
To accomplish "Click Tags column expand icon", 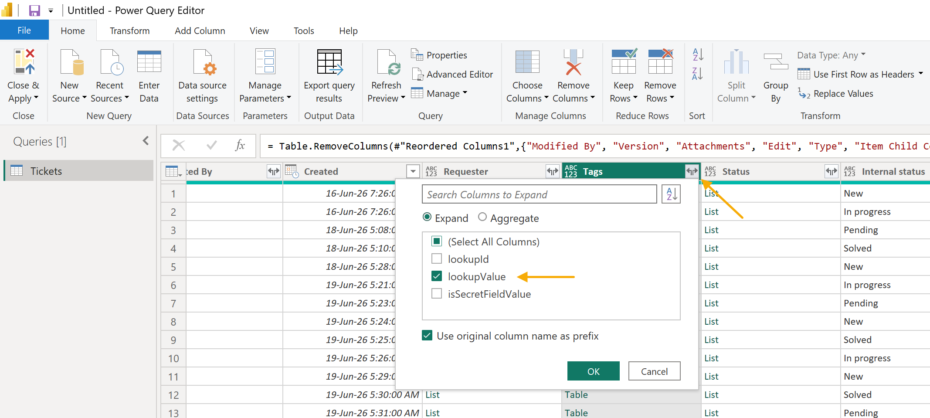I will (692, 171).
